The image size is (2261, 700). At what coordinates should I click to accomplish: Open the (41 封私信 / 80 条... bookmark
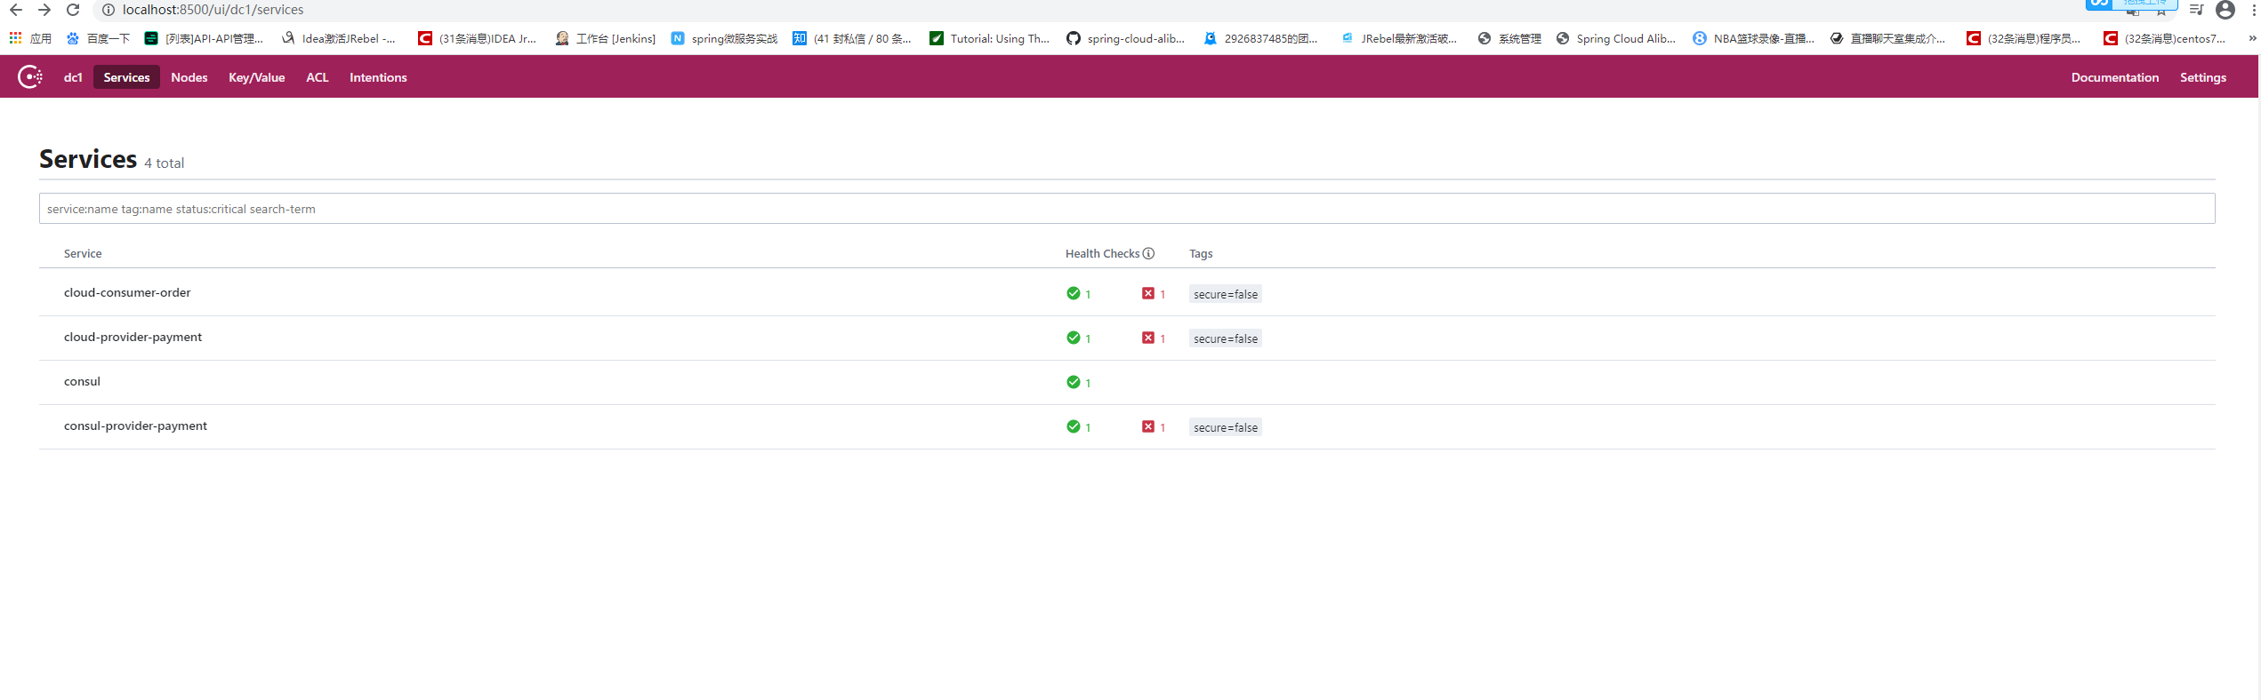tap(852, 38)
